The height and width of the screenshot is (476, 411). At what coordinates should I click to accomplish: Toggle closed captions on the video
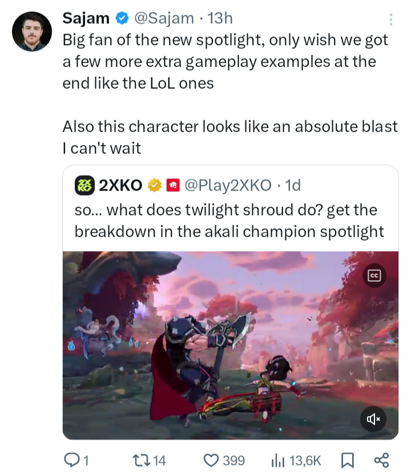(x=374, y=276)
